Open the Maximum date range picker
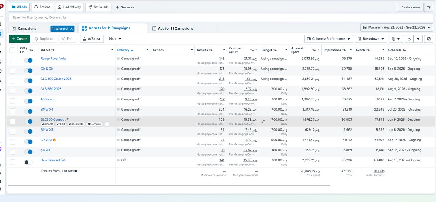This screenshot has width=436, height=202. point(397,28)
